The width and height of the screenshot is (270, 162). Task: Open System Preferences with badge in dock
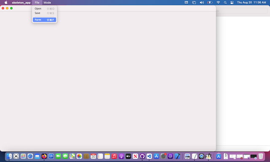pos(163,157)
